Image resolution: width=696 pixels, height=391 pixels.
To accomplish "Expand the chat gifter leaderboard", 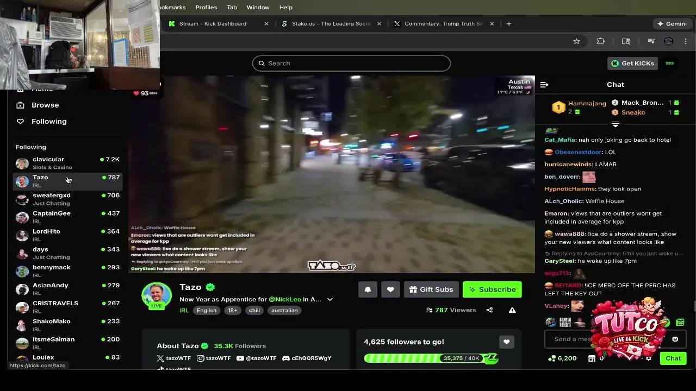I will point(616,124).
